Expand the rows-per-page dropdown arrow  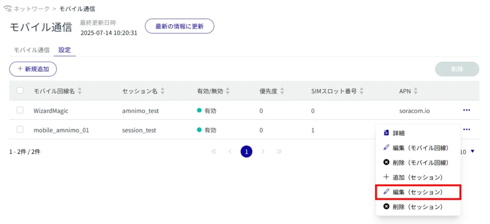point(473,152)
